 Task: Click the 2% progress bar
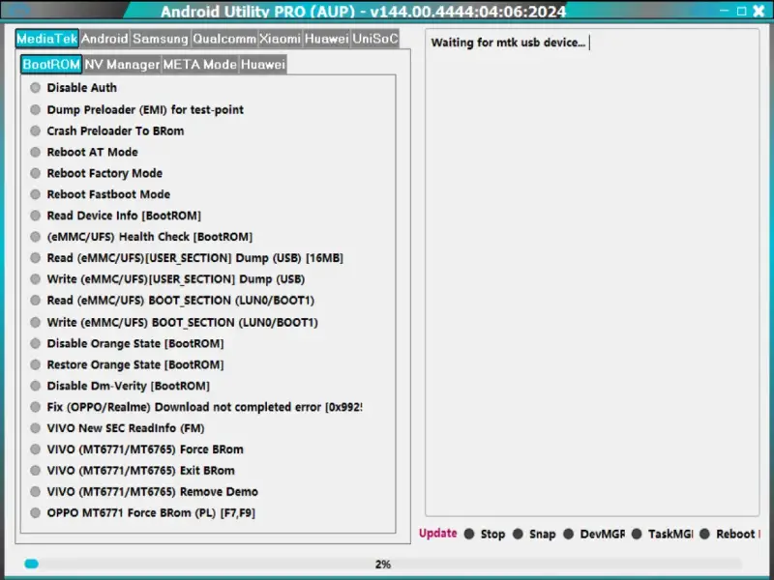point(382,565)
